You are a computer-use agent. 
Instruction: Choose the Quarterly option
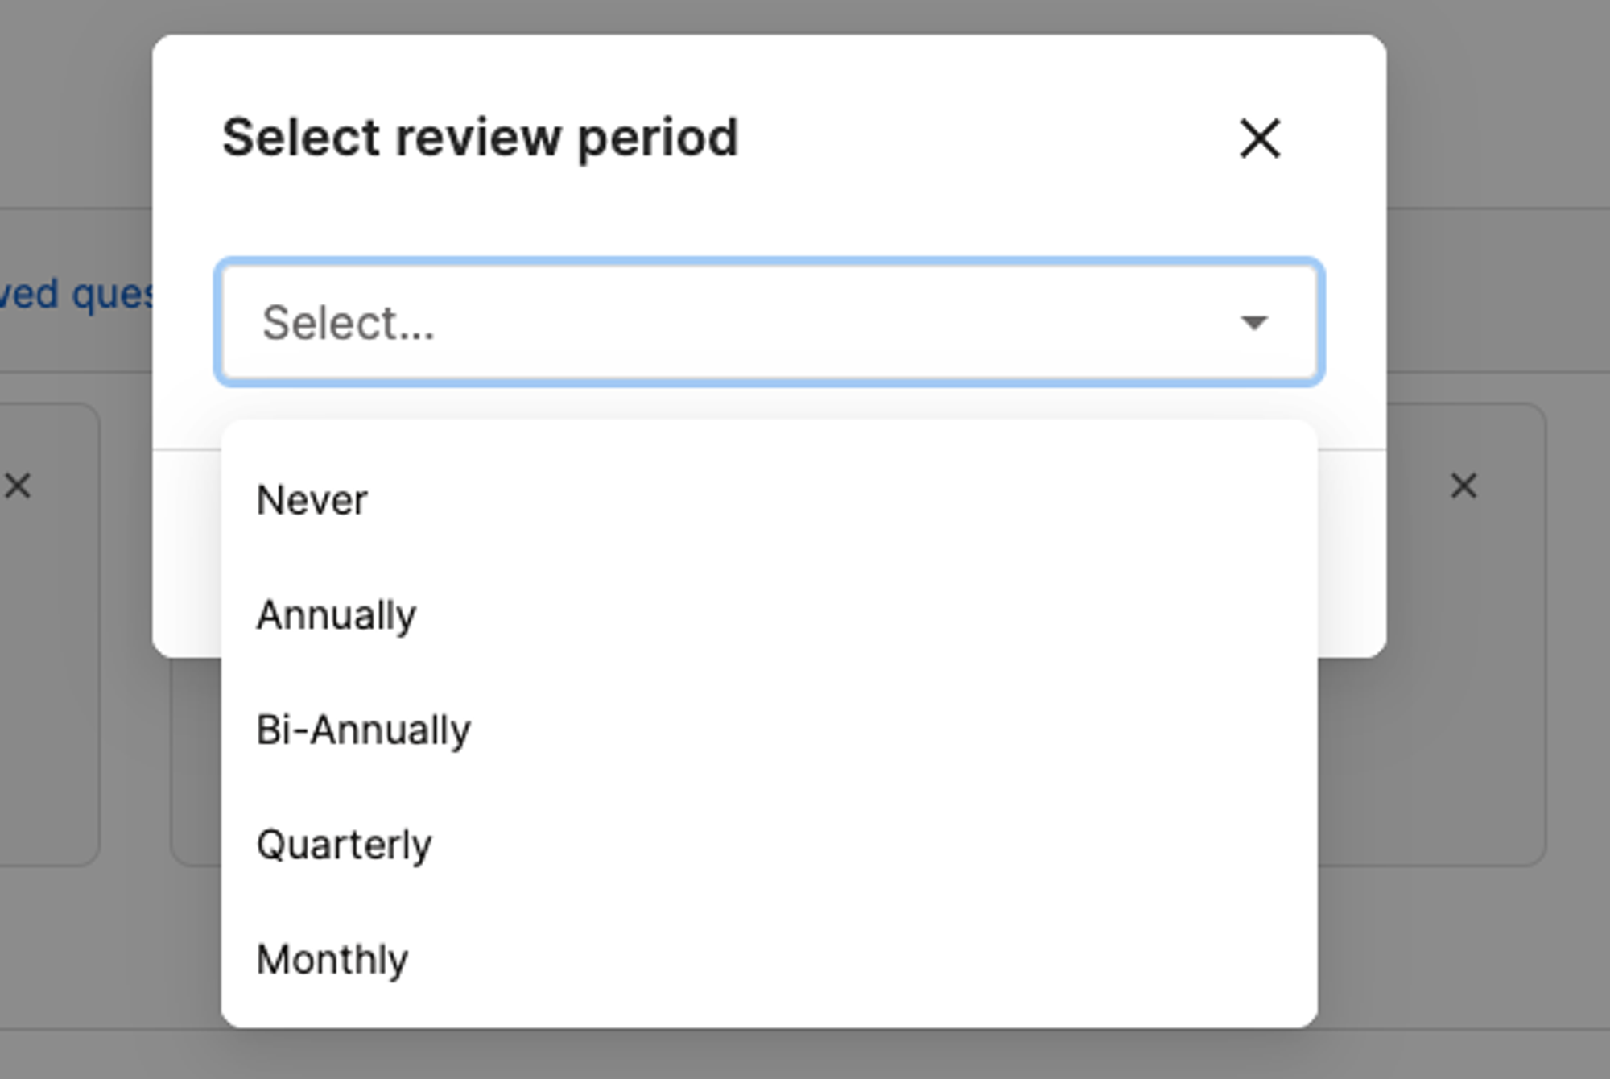[x=770, y=845]
